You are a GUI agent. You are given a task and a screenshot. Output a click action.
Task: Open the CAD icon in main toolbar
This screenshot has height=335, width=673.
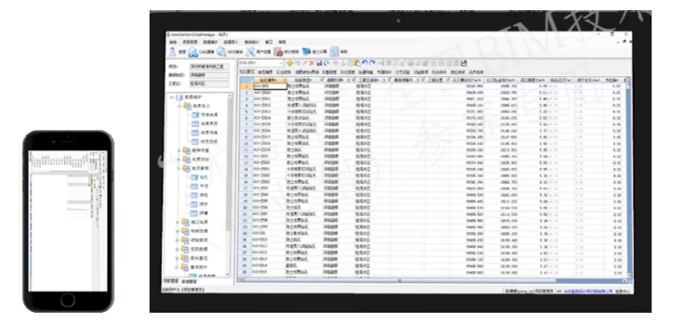point(193,52)
